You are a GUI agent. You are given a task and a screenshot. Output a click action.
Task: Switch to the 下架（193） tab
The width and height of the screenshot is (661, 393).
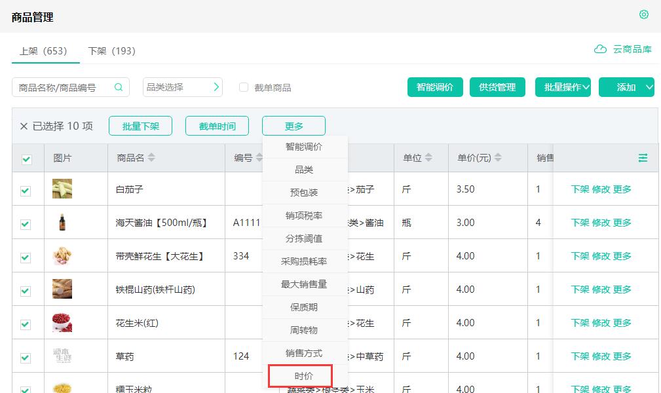[111, 50]
